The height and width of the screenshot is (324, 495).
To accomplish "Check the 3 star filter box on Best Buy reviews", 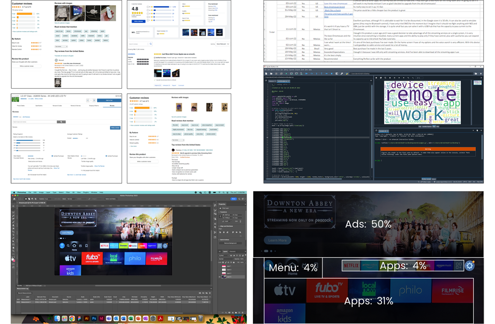I will pos(148,14).
